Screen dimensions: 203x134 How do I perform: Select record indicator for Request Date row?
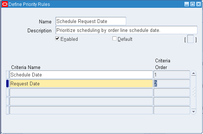pyautogui.click(x=7, y=84)
